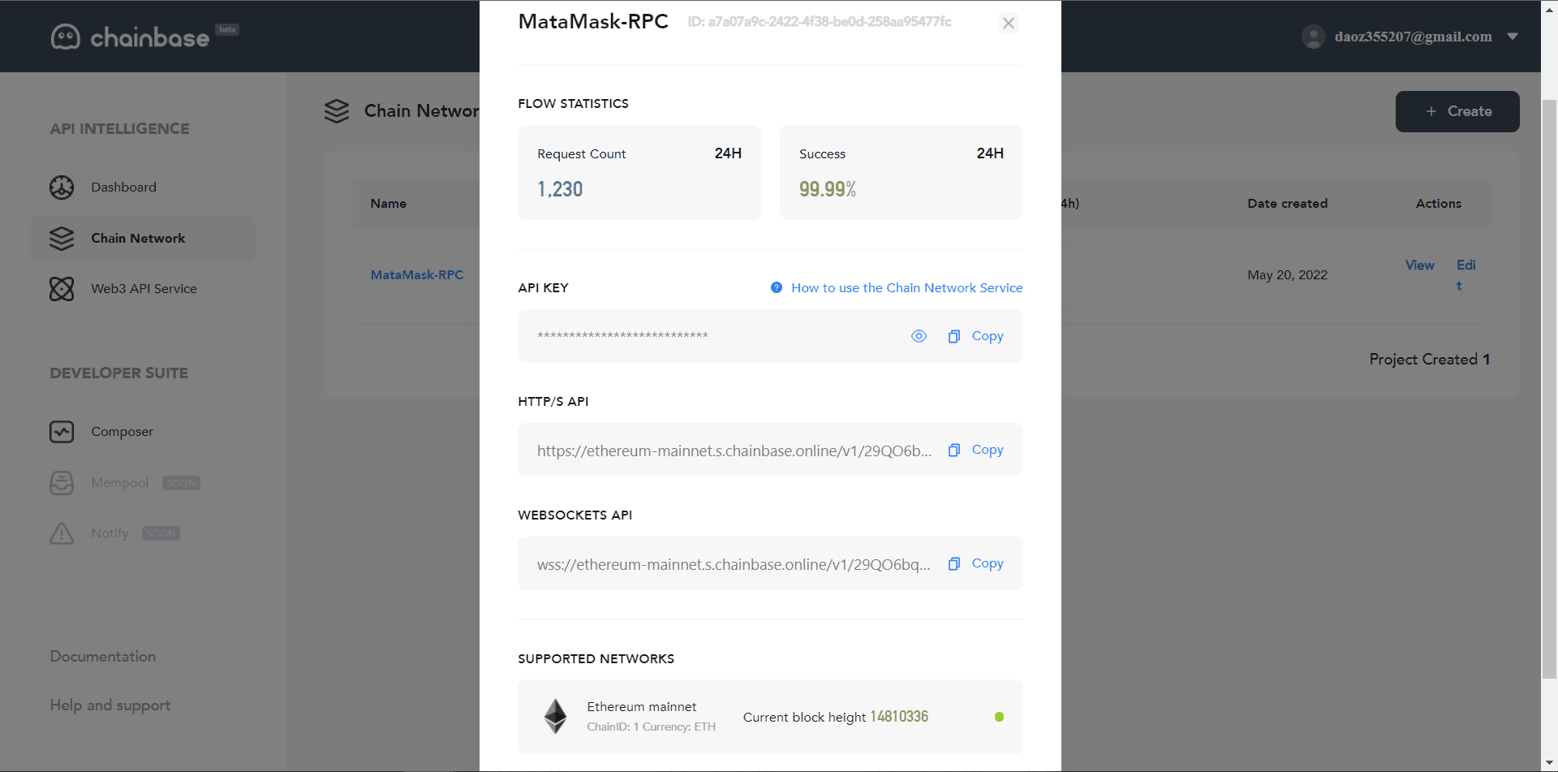Click the copy icon beside API key
The width and height of the screenshot is (1558, 772).
coord(954,336)
